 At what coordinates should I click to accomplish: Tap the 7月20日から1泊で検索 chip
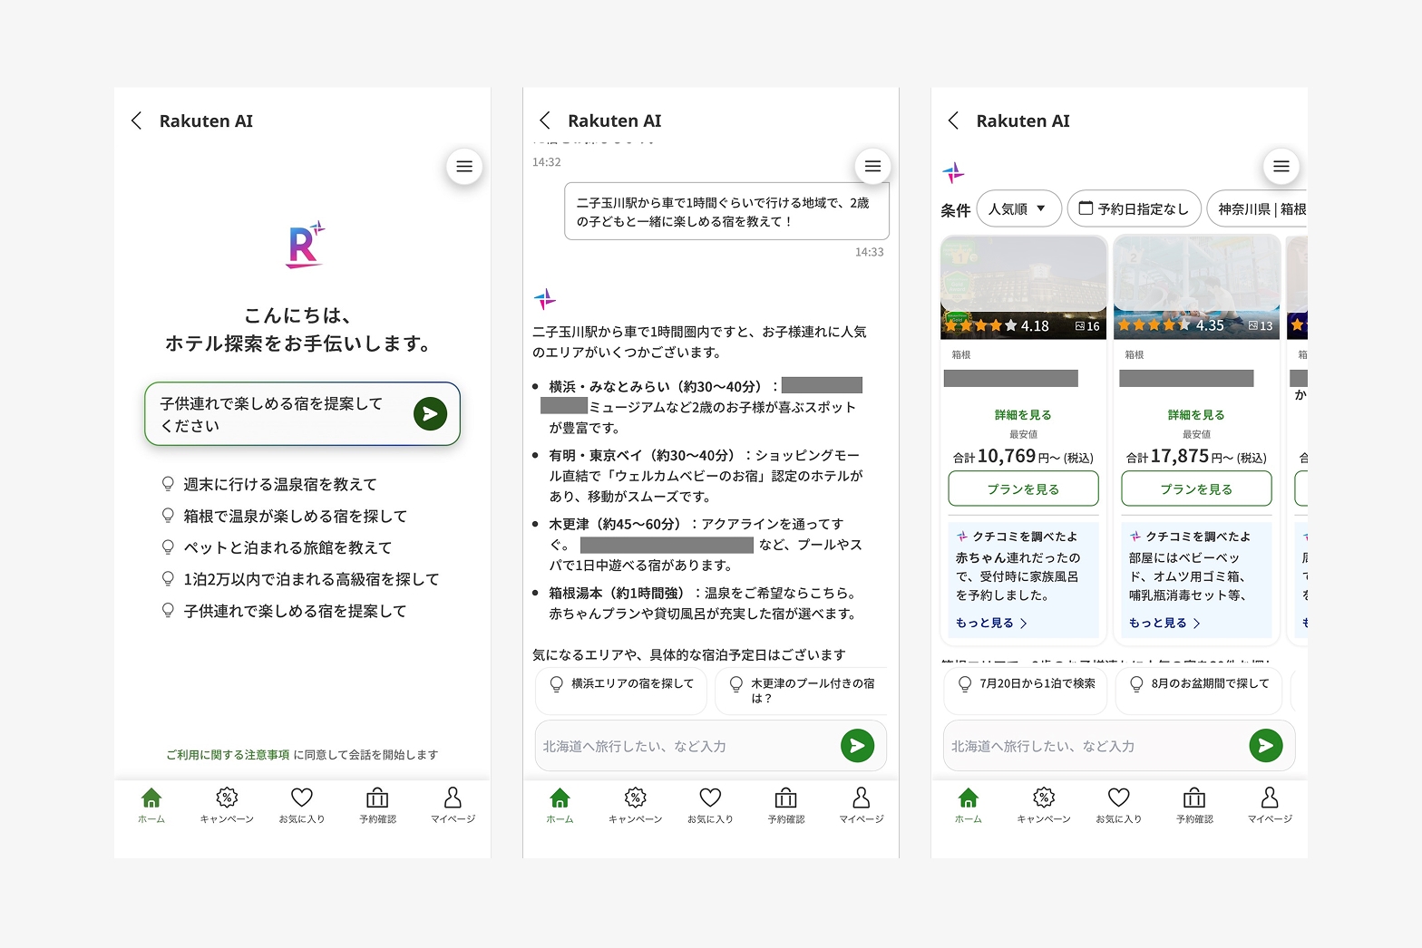[x=1026, y=691]
